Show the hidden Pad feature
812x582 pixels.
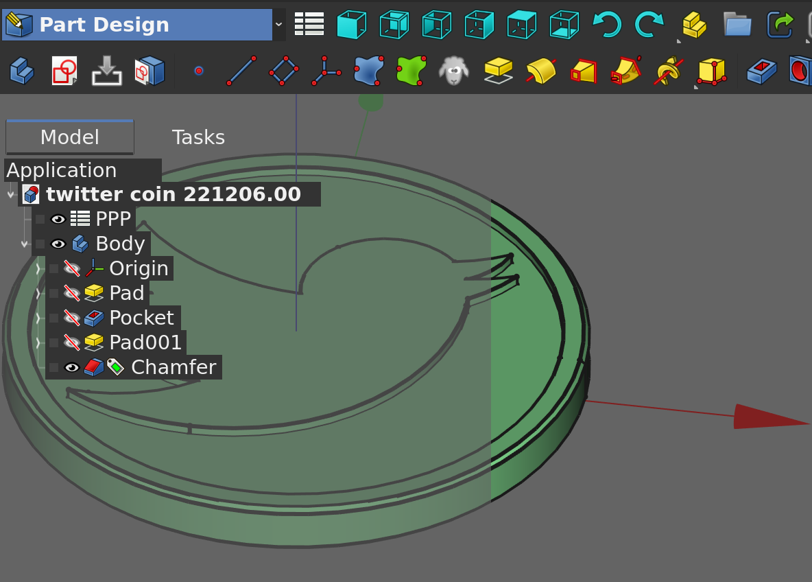click(71, 293)
